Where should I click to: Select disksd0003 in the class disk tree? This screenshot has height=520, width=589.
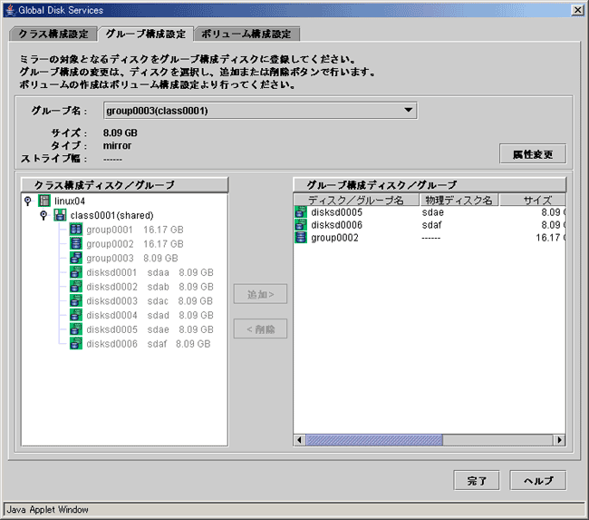pyautogui.click(x=111, y=300)
